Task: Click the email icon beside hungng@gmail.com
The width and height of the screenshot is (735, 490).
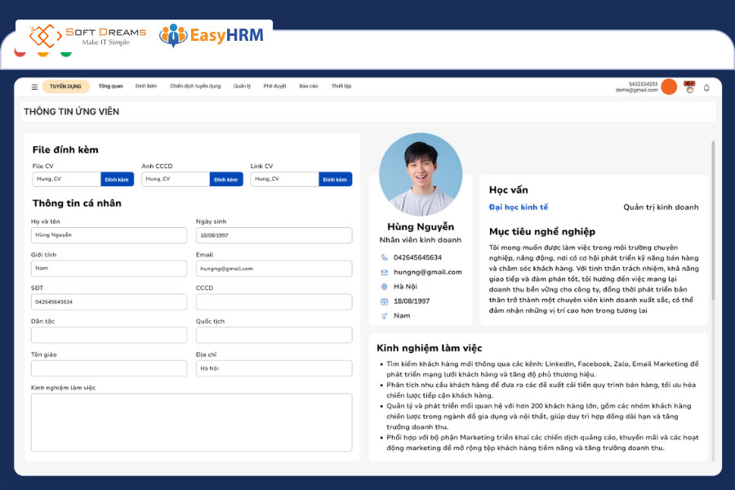Action: click(x=384, y=271)
